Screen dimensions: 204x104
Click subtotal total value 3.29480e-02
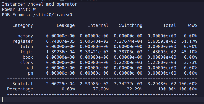pos(162,84)
